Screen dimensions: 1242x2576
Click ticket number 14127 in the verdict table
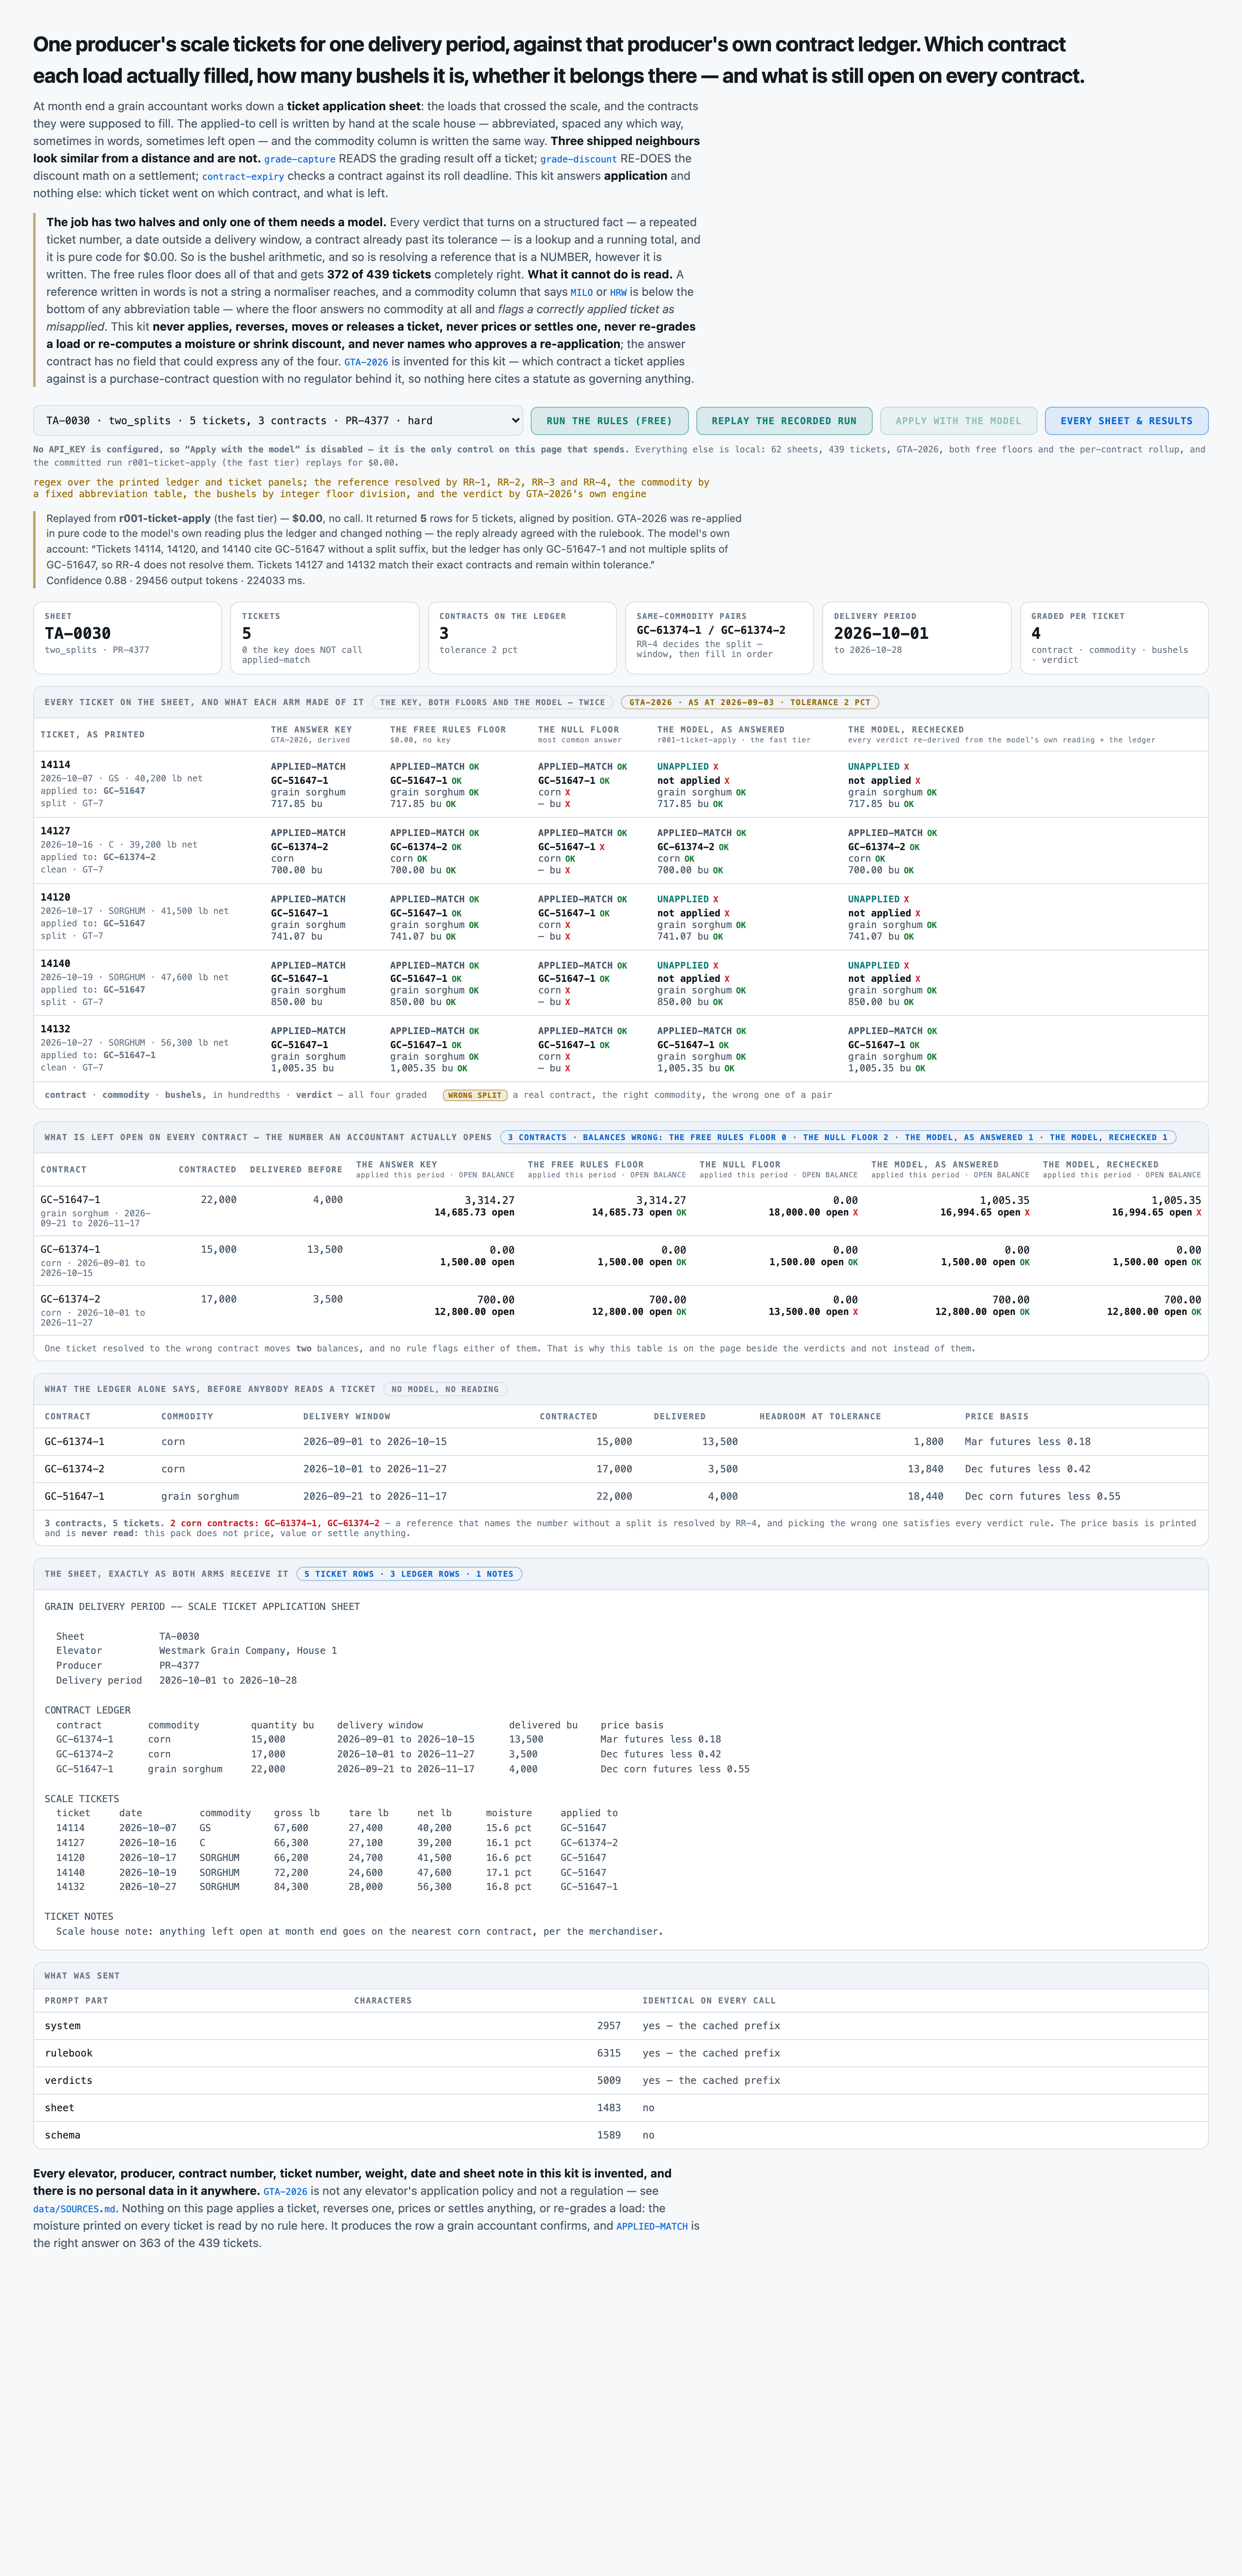[x=55, y=831]
